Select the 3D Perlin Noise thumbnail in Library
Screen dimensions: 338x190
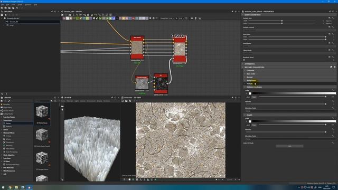coord(42,114)
